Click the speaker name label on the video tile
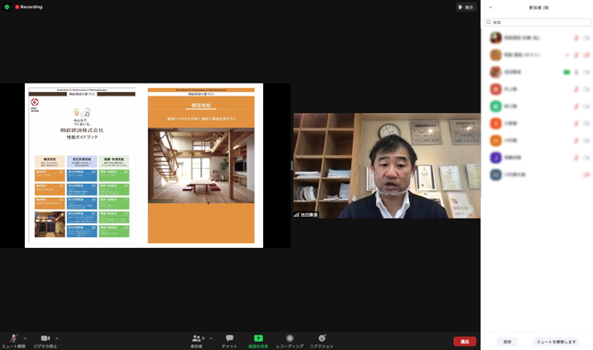Viewport: 593px width, 350px height. pos(309,215)
